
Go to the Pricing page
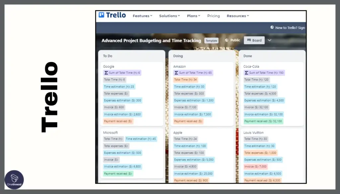[x=213, y=16]
